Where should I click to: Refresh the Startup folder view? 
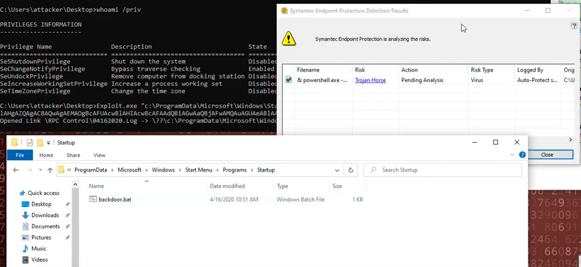pyautogui.click(x=351, y=170)
